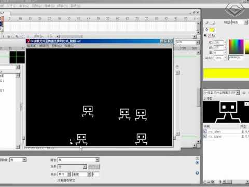This screenshot has height=187, width=249.
Task: Open the repeat dropdown in Properties
Action: click(82, 174)
